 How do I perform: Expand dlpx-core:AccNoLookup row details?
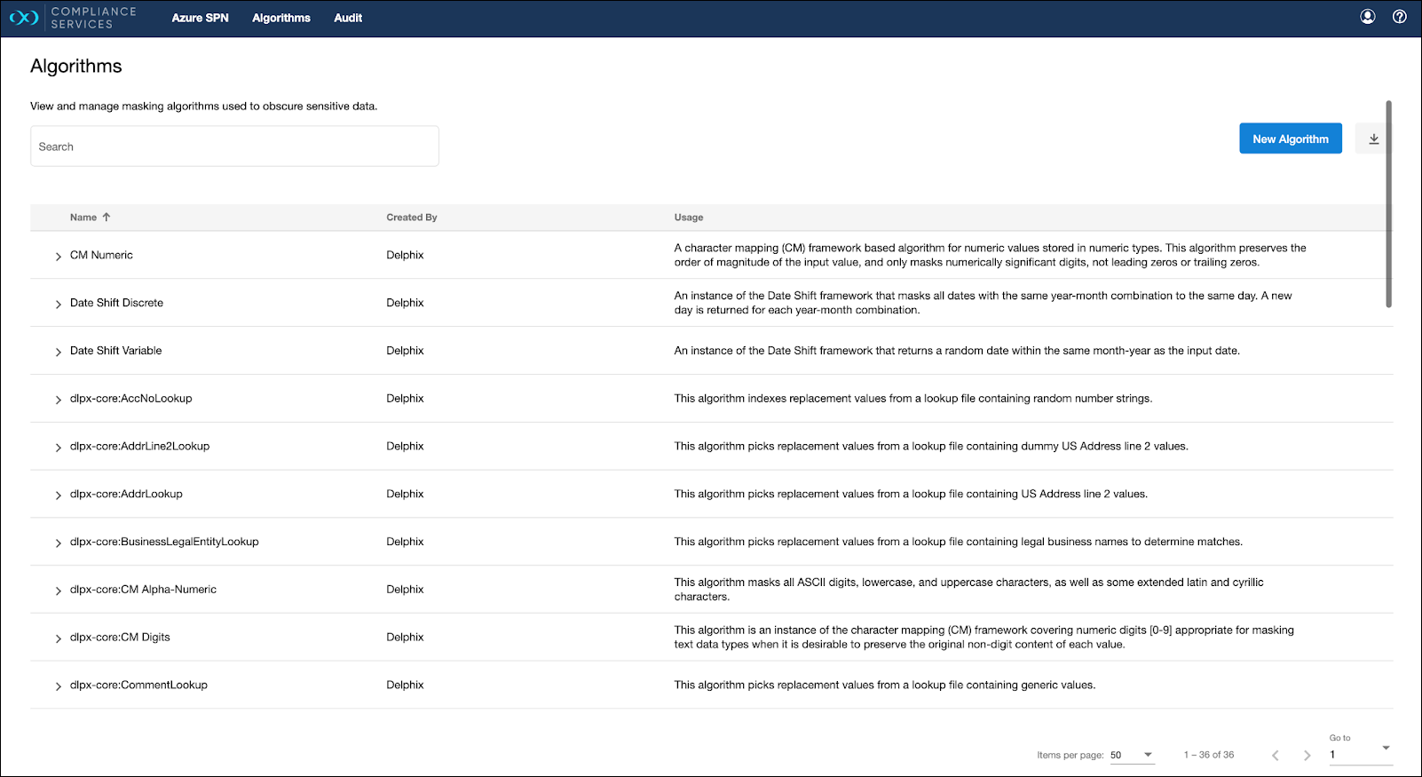[59, 400]
